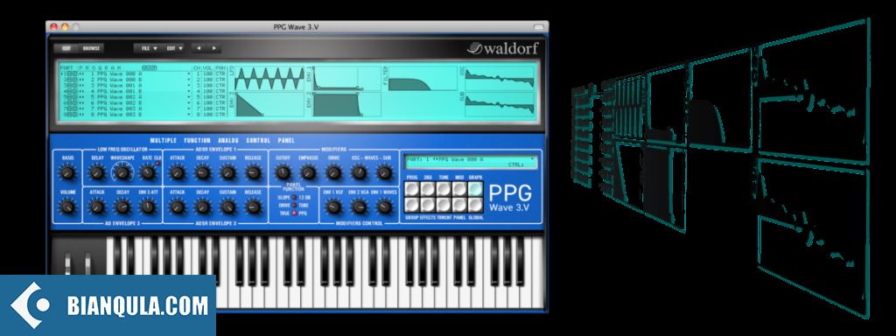This screenshot has width=896, height=336.
Task: Click the BASIS knob
Action: [x=68, y=172]
